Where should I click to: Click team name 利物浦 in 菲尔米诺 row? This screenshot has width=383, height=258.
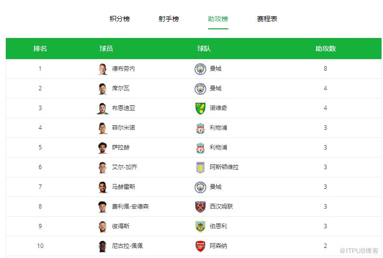pos(218,127)
